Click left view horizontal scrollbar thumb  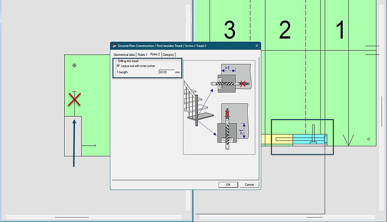pyautogui.click(x=72, y=218)
